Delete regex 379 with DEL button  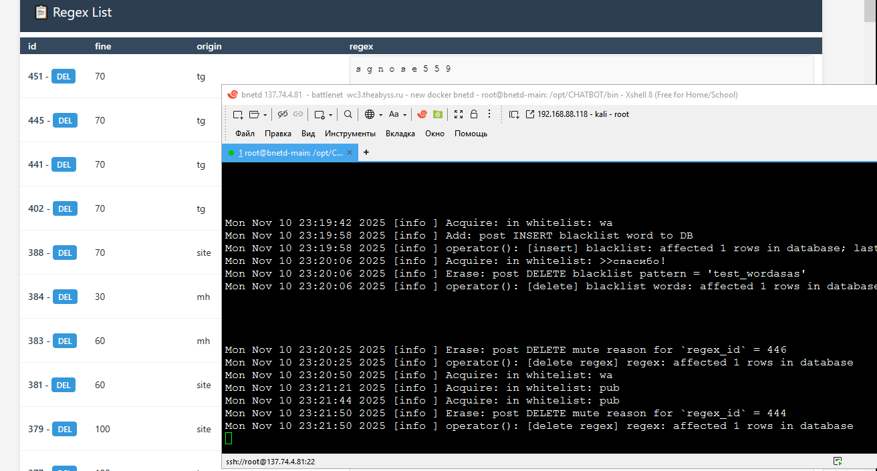click(x=65, y=430)
